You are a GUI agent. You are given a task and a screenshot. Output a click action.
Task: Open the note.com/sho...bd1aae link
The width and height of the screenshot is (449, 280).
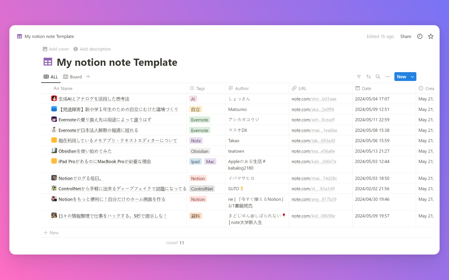point(314,99)
